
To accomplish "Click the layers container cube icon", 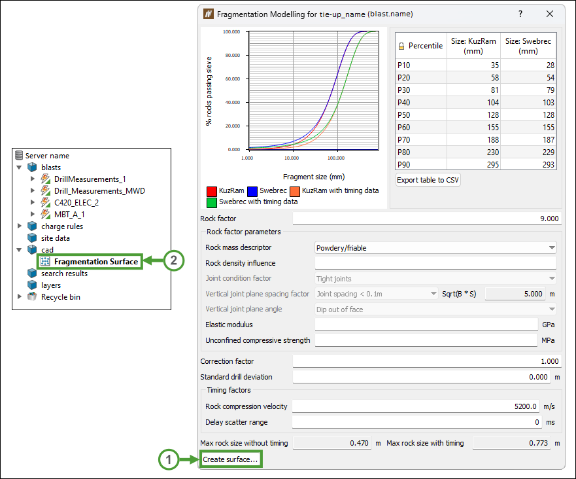I will 32,285.
